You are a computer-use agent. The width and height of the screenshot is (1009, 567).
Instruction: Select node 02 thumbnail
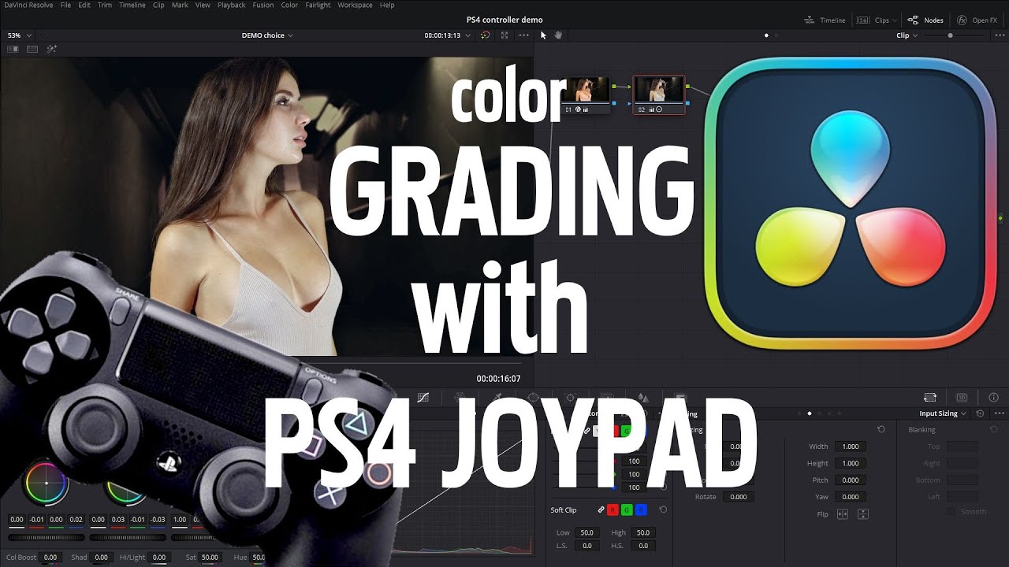[660, 90]
